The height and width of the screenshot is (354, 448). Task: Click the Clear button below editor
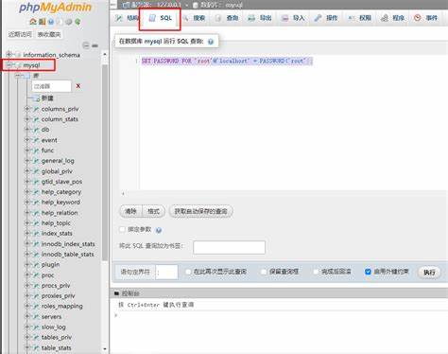[131, 211]
